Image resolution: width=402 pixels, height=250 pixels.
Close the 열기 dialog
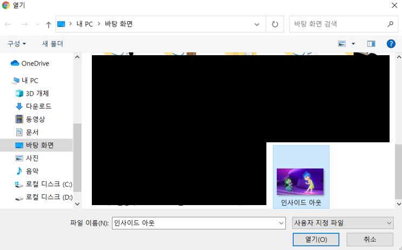(394, 5)
